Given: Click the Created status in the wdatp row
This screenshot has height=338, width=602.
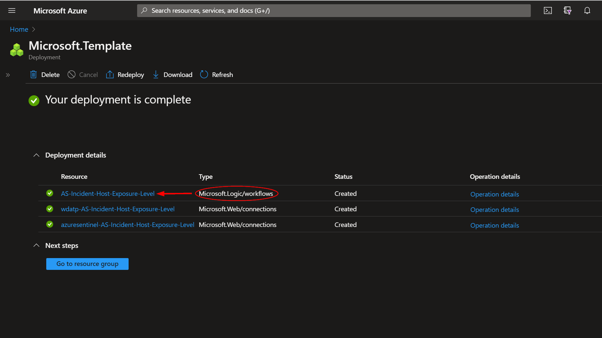Looking at the screenshot, I should (345, 209).
